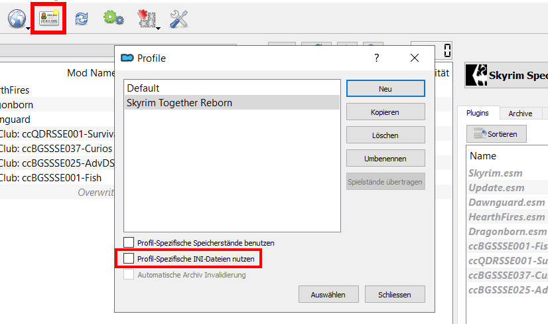Expand the puzzle tools dropdown arrow
This screenshot has height=324, width=548.
pyautogui.click(x=158, y=29)
